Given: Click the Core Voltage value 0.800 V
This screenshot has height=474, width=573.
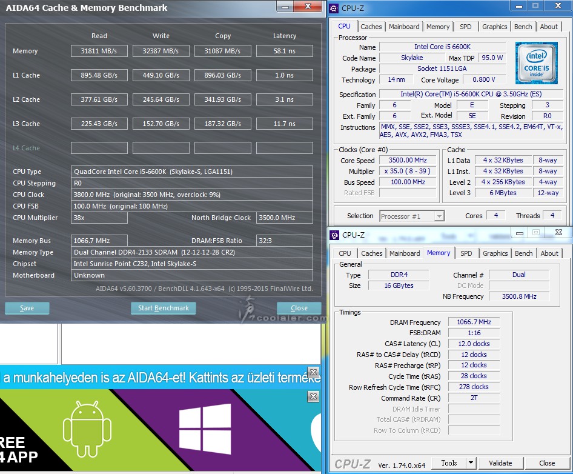Looking at the screenshot, I should [484, 80].
